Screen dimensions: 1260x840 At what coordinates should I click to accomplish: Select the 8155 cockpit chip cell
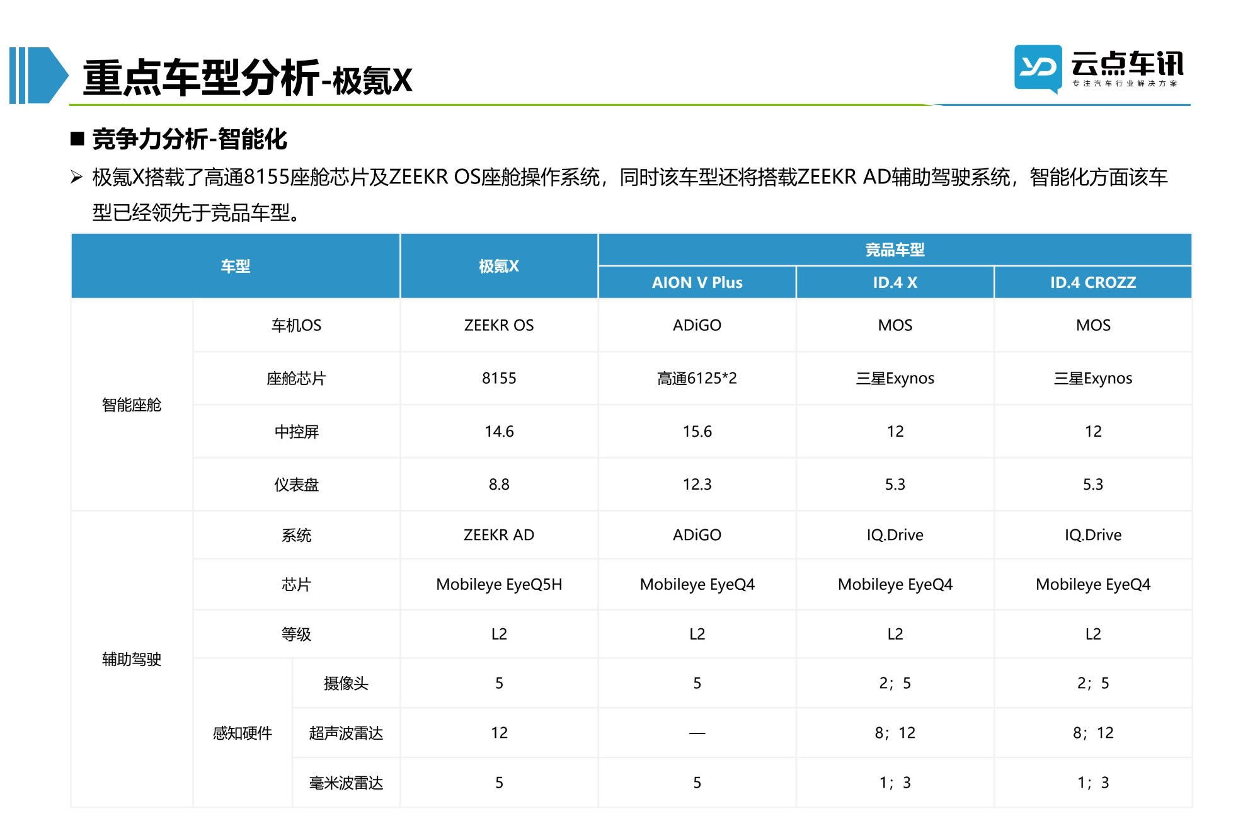click(x=499, y=378)
